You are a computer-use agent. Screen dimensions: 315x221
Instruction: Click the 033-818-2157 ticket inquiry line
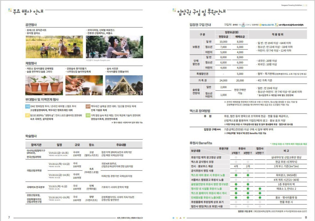(x=273, y=211)
